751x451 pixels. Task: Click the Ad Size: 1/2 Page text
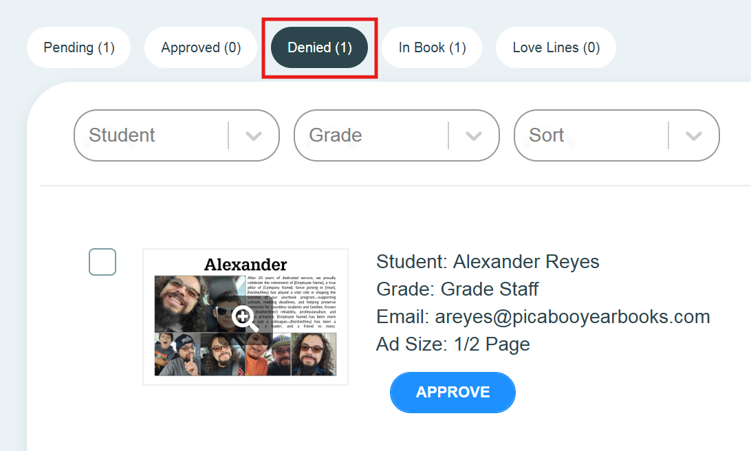[x=453, y=344]
